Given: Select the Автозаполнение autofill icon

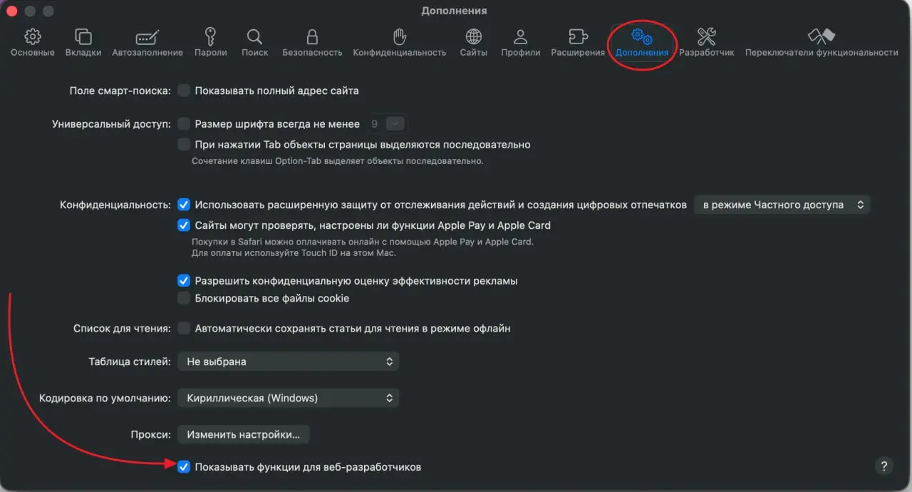Looking at the screenshot, I should coord(147,37).
